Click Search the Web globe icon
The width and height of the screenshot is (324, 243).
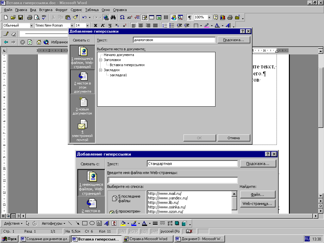[46, 42]
